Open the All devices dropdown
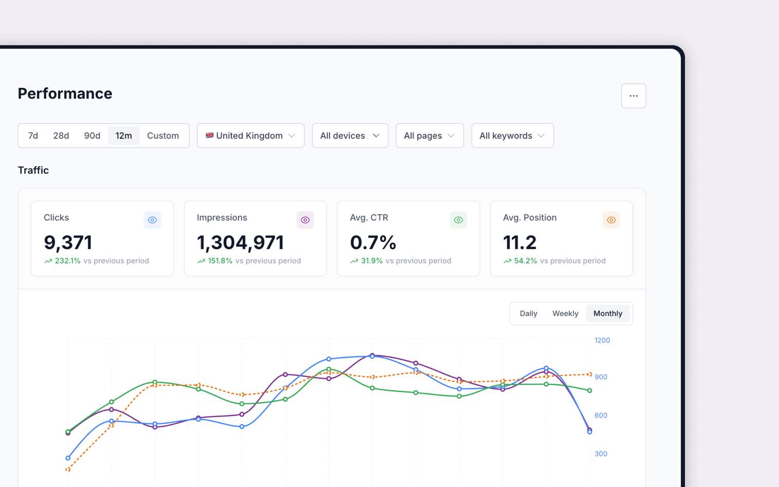This screenshot has height=487, width=779. click(350, 136)
